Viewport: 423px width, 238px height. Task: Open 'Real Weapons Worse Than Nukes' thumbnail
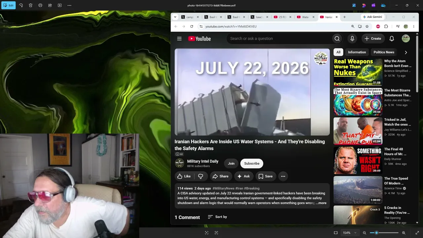358,72
